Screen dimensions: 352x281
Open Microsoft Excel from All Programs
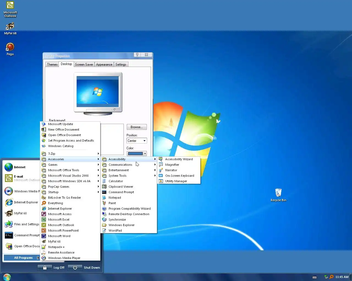(70, 220)
